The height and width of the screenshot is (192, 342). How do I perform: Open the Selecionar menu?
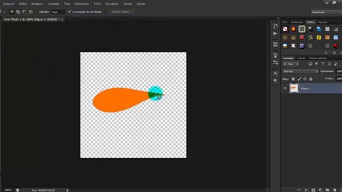pos(82,4)
